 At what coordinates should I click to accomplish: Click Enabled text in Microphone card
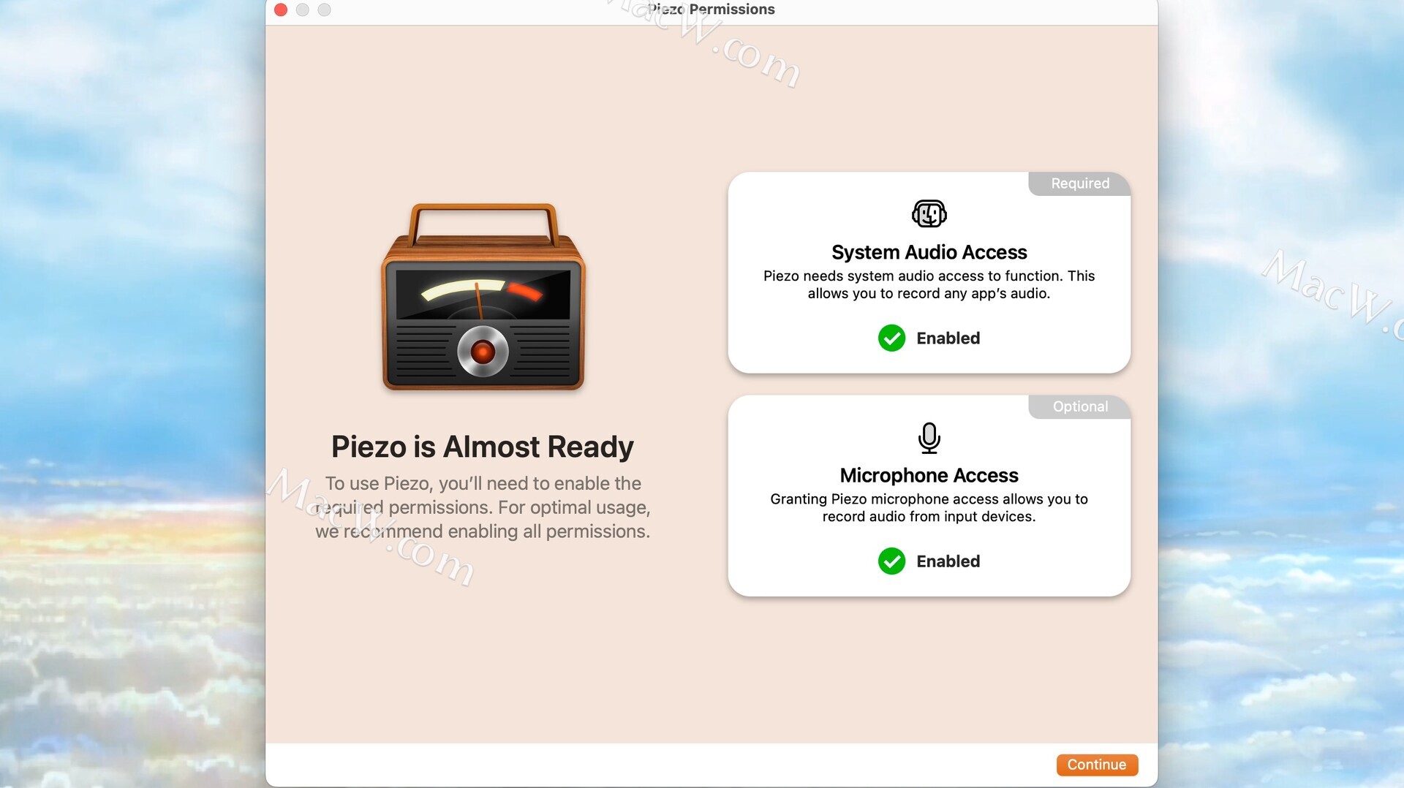948,561
